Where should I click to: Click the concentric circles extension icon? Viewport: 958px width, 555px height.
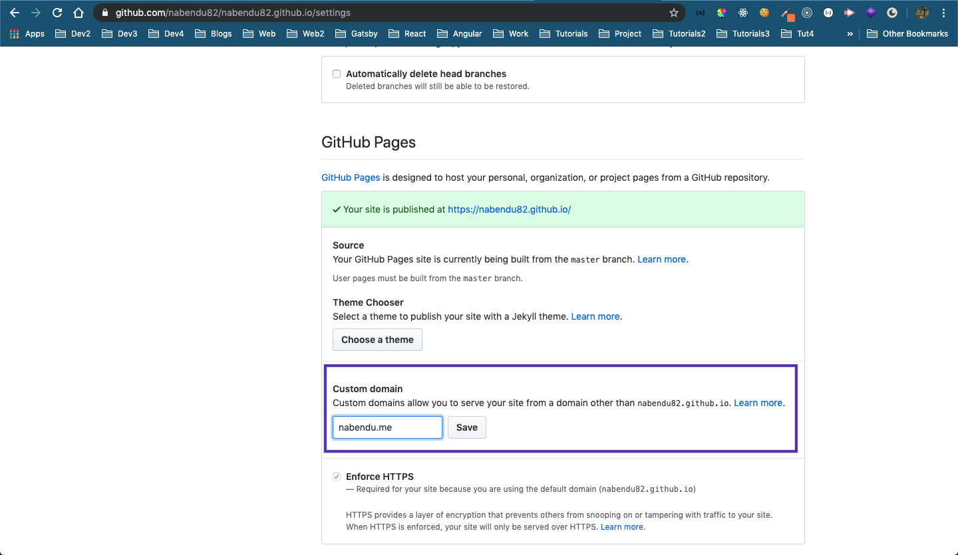click(x=807, y=13)
